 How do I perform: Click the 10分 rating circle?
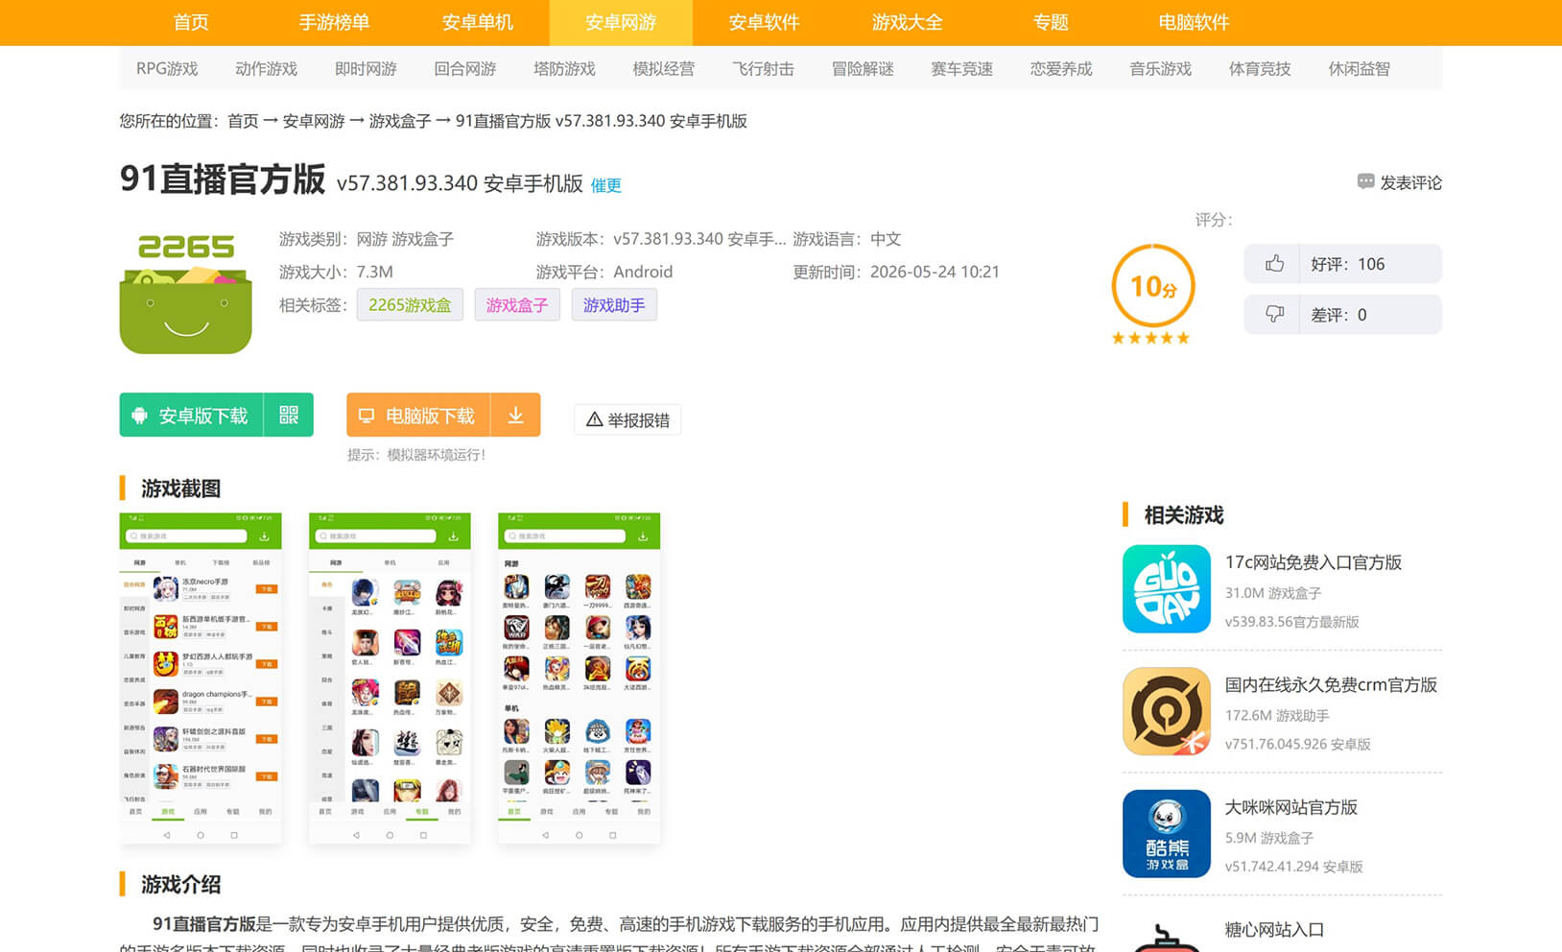1152,286
